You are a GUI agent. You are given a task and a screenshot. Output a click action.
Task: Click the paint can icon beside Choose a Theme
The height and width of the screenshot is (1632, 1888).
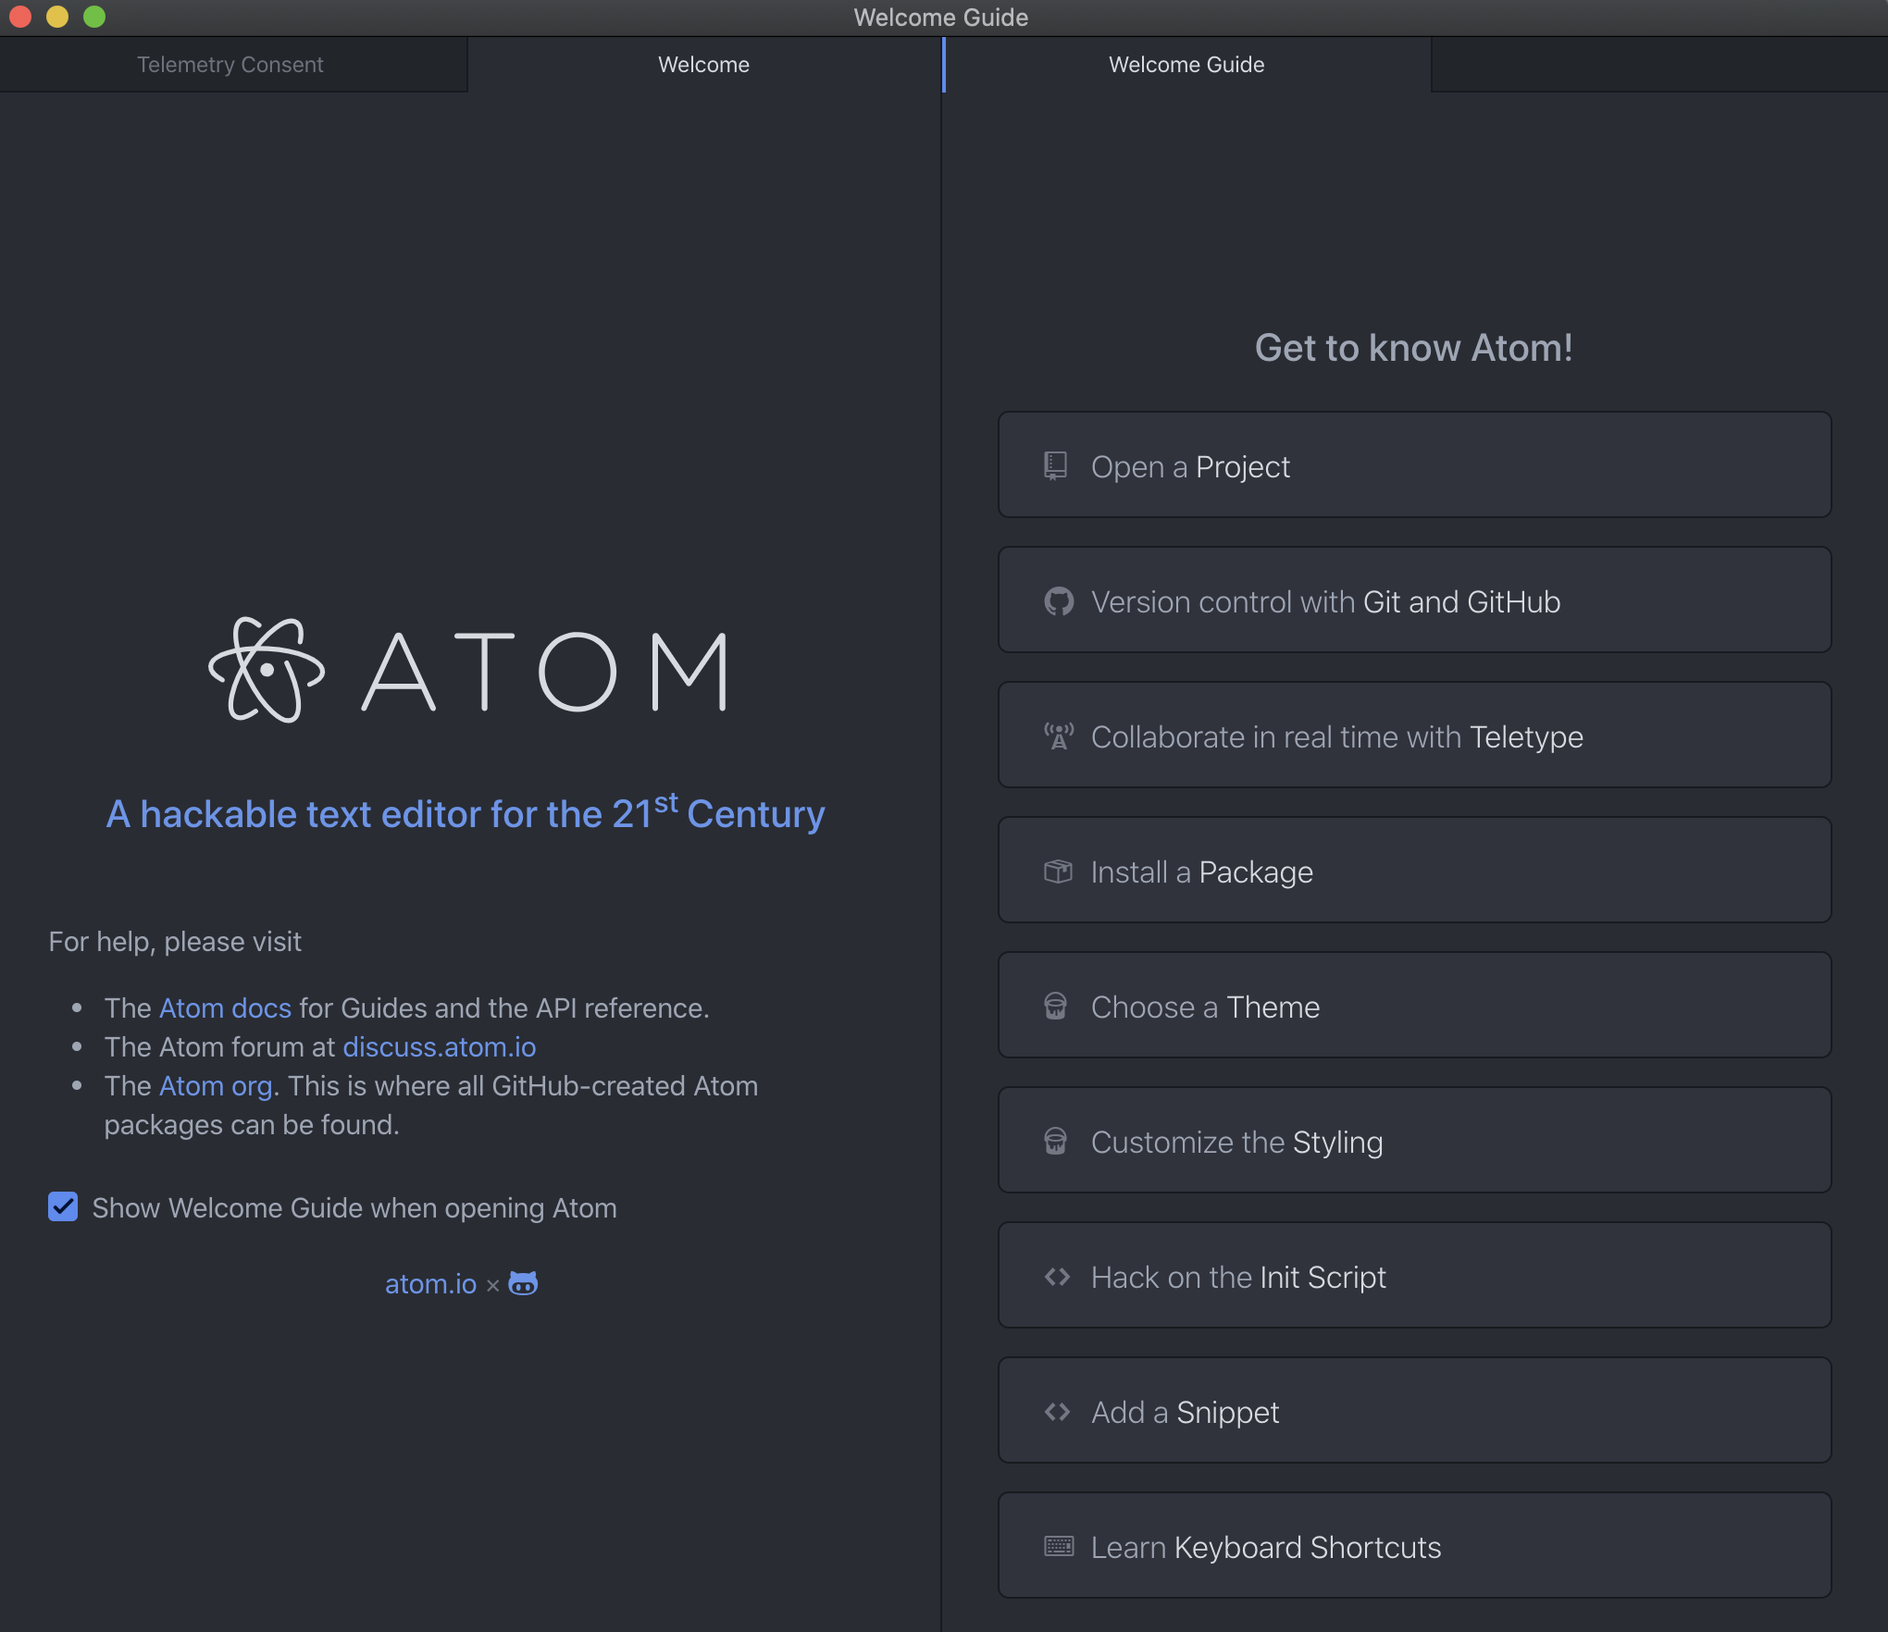1055,1006
